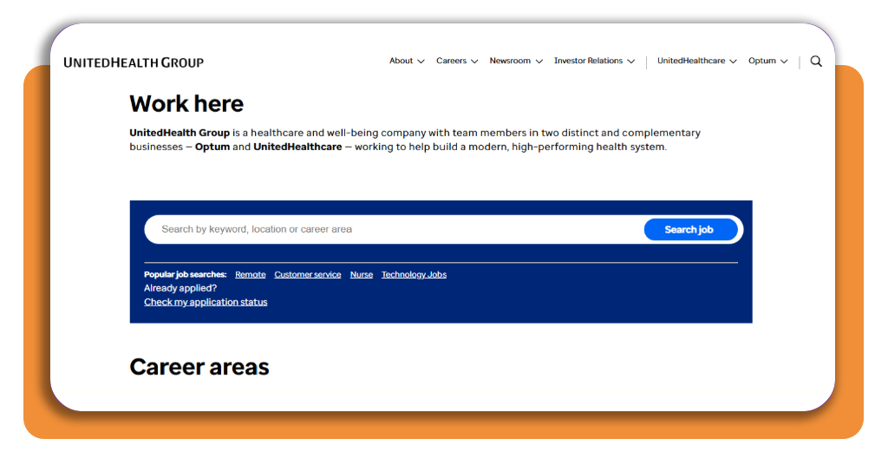Expand the chevron next to Careers
The image size is (888, 465).
474,62
